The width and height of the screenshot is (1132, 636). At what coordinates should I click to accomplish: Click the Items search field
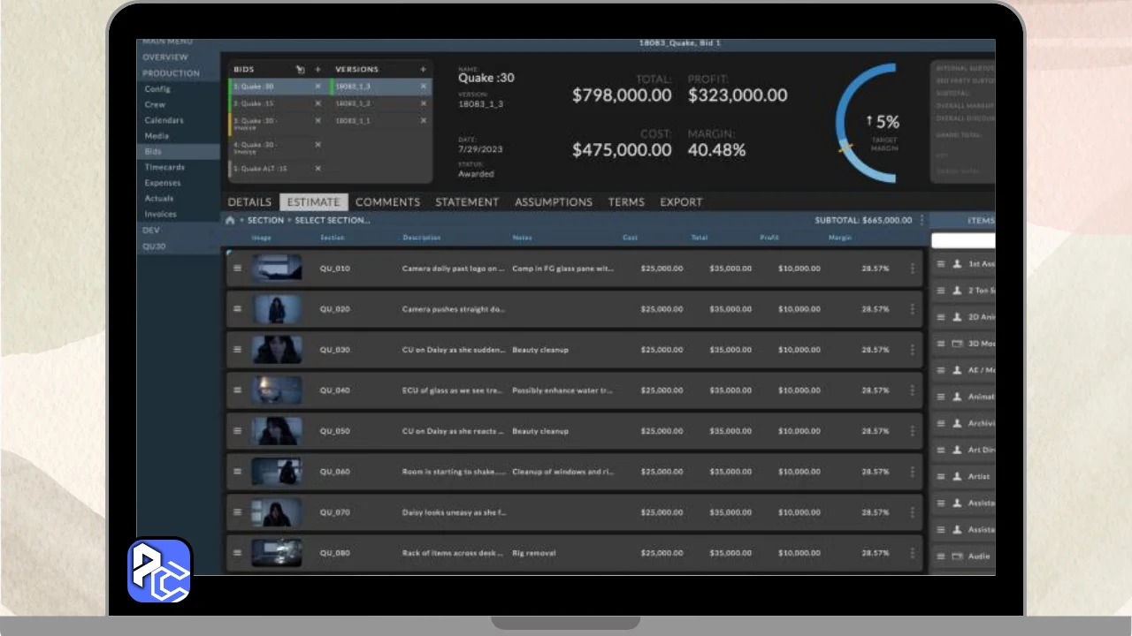pos(963,240)
